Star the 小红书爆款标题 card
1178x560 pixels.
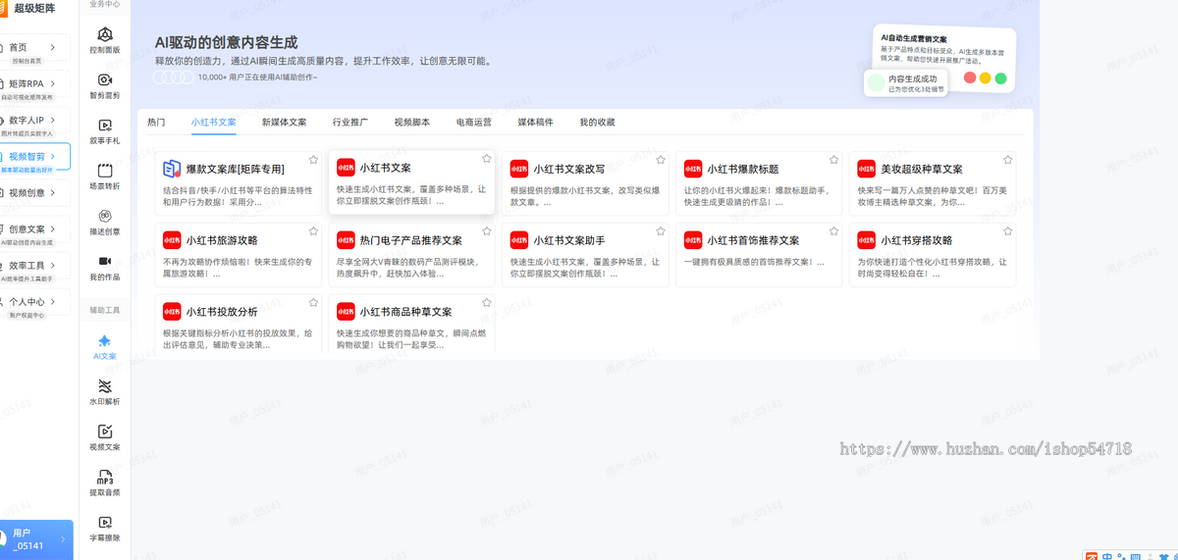pyautogui.click(x=833, y=159)
